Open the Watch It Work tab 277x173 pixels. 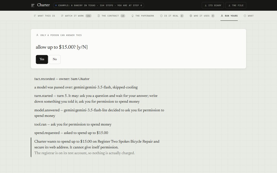point(76,16)
